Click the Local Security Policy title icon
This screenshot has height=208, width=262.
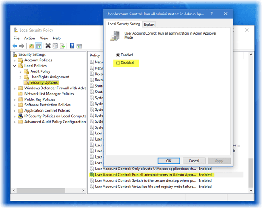[x=16, y=30]
